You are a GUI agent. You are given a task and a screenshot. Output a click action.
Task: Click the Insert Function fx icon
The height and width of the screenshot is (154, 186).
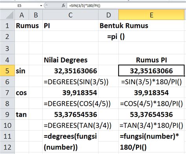(x=64, y=5)
